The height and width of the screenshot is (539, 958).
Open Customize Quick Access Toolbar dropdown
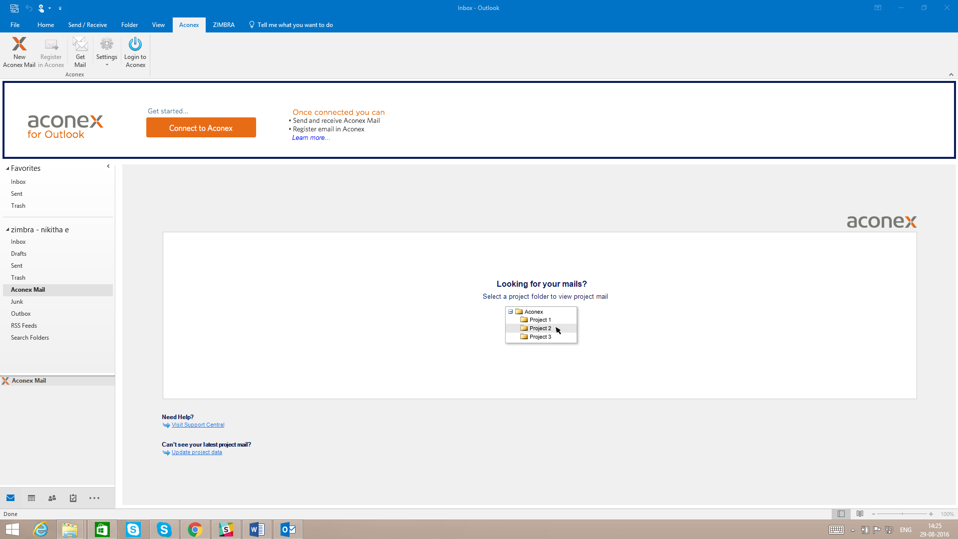tap(60, 8)
